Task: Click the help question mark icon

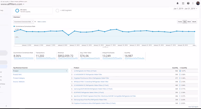Action: click(x=188, y=3)
